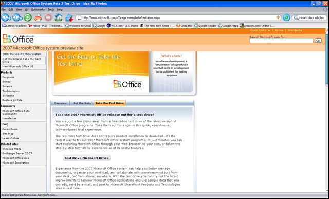329x199 pixels.
Task: Open Suites under Products
Action: click(x=6, y=82)
